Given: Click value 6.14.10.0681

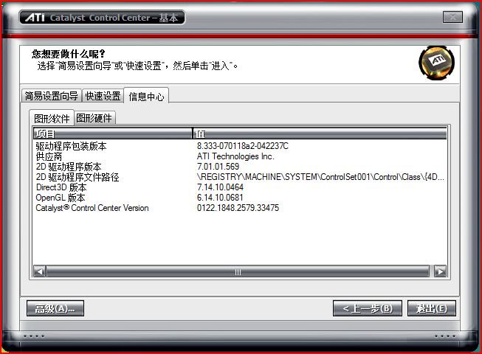Looking at the screenshot, I should click(220, 198).
